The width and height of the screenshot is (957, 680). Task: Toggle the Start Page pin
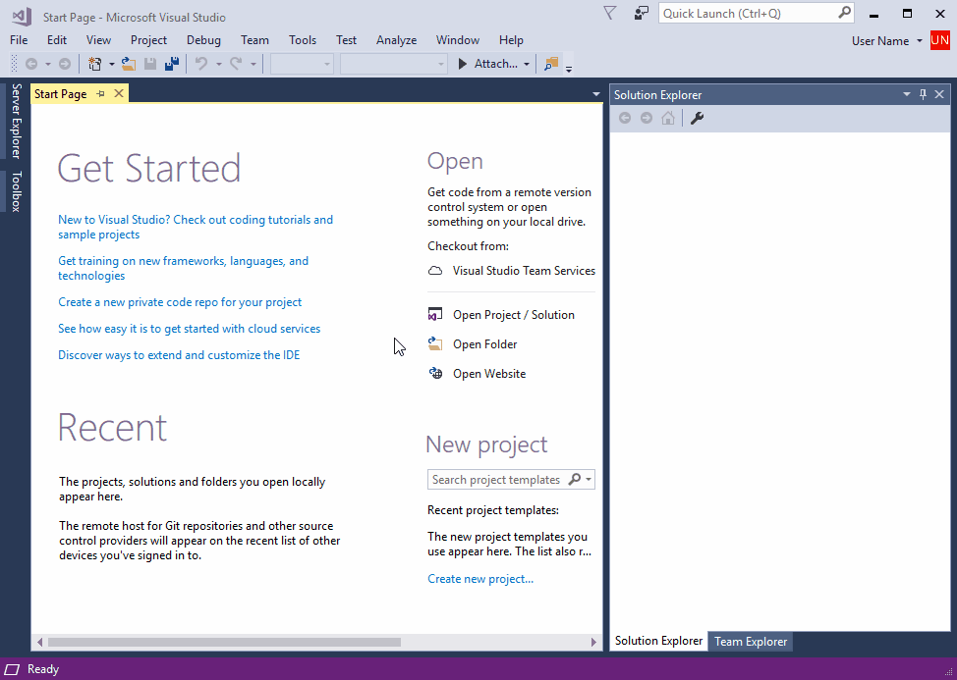103,92
